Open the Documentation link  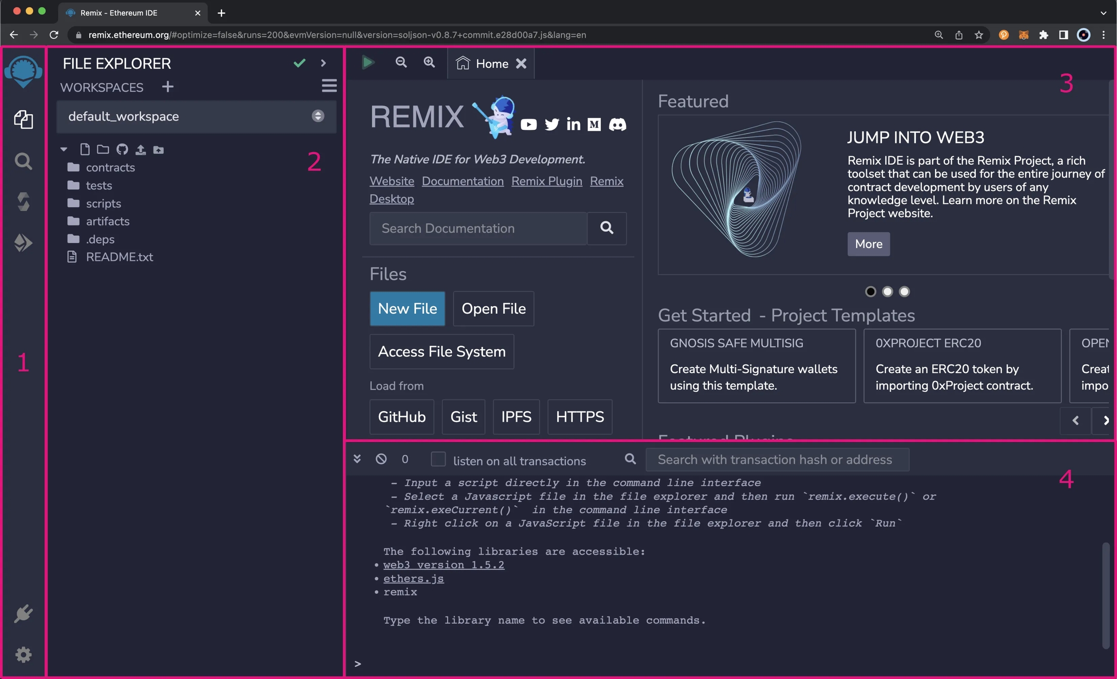tap(463, 181)
